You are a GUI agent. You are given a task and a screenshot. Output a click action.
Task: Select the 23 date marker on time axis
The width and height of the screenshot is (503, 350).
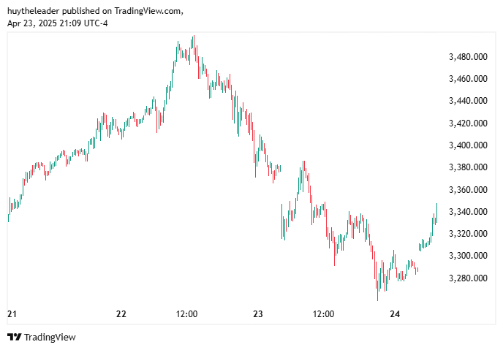(x=258, y=313)
